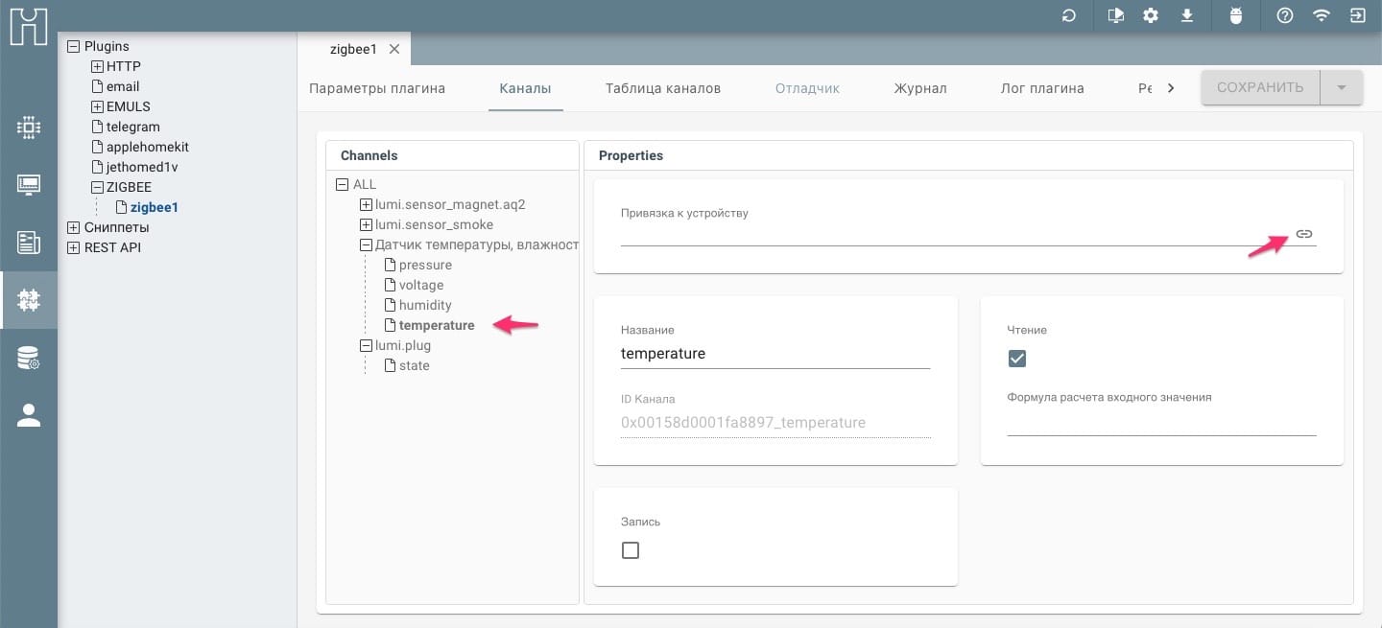This screenshot has height=628, width=1382.
Task: Click the logout icon in header
Action: coord(1357,16)
